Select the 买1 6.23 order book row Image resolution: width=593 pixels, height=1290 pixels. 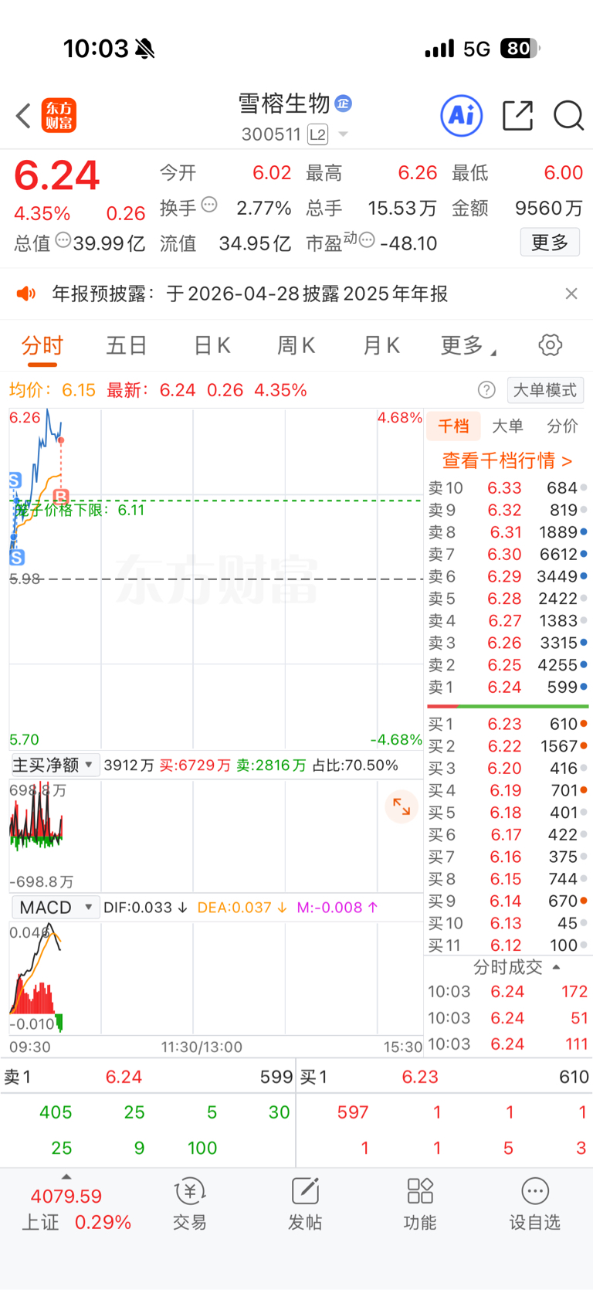508,724
